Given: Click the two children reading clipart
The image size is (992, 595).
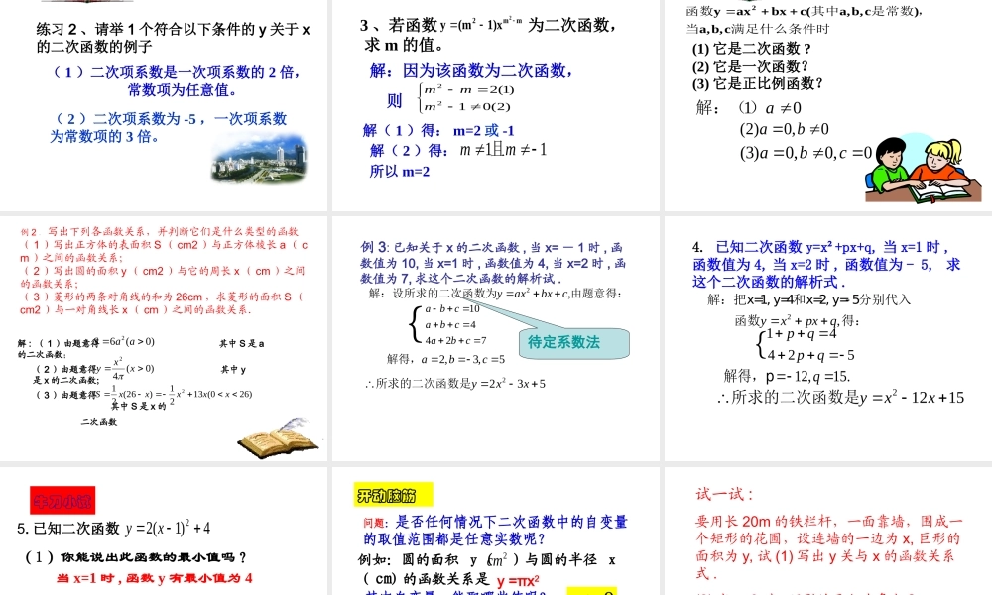Looking at the screenshot, I should 922,169.
